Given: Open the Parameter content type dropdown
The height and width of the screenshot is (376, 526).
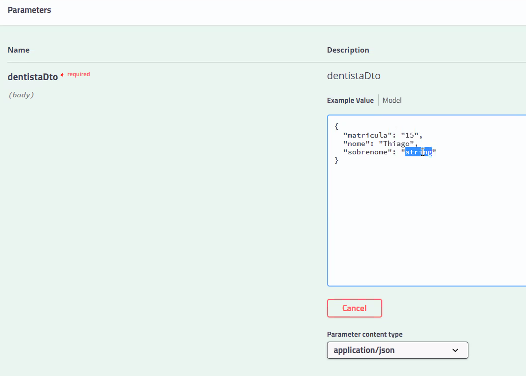Looking at the screenshot, I should coord(397,350).
